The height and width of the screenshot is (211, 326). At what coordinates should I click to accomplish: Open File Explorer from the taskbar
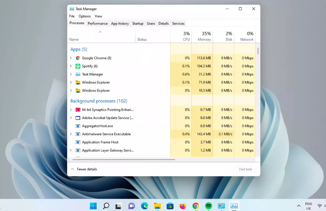coord(157,206)
